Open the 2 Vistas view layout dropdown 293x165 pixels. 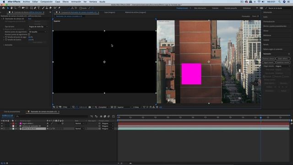click(137, 107)
